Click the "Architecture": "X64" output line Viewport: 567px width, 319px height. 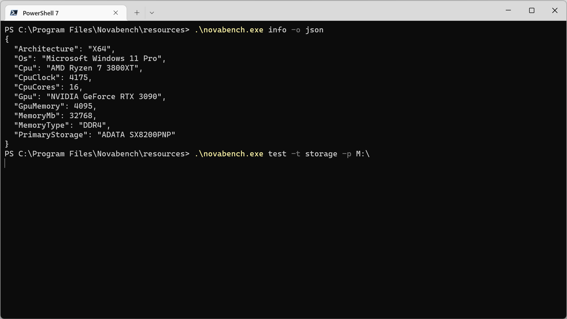point(64,49)
